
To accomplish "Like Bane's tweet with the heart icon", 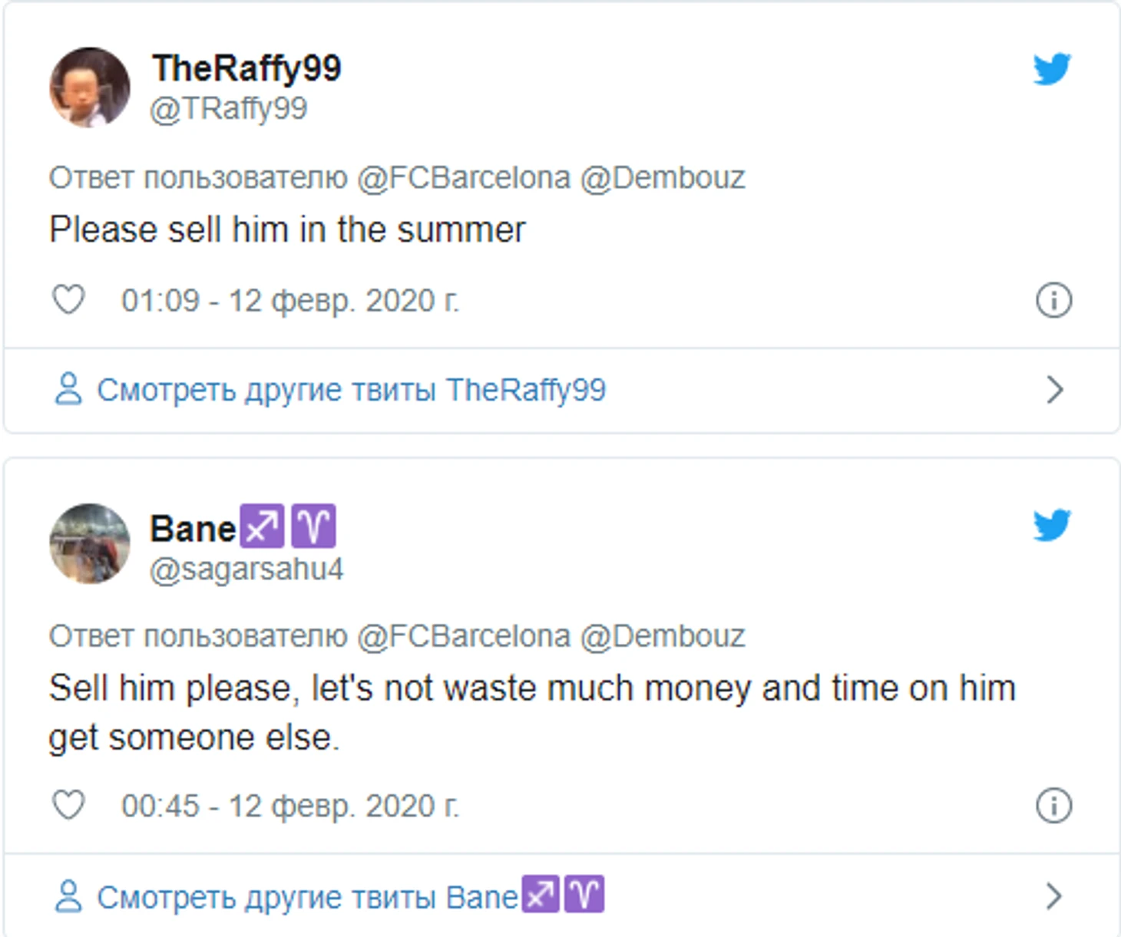I will (x=68, y=805).
